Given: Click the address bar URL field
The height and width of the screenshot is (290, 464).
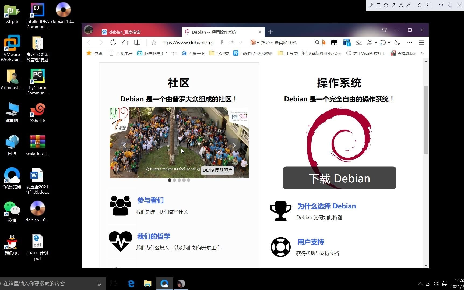Looking at the screenshot, I should click(x=188, y=43).
